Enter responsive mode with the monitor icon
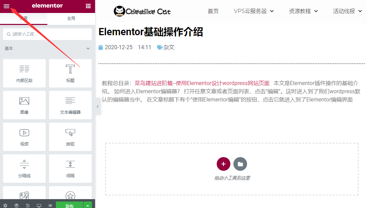 (x=39, y=205)
